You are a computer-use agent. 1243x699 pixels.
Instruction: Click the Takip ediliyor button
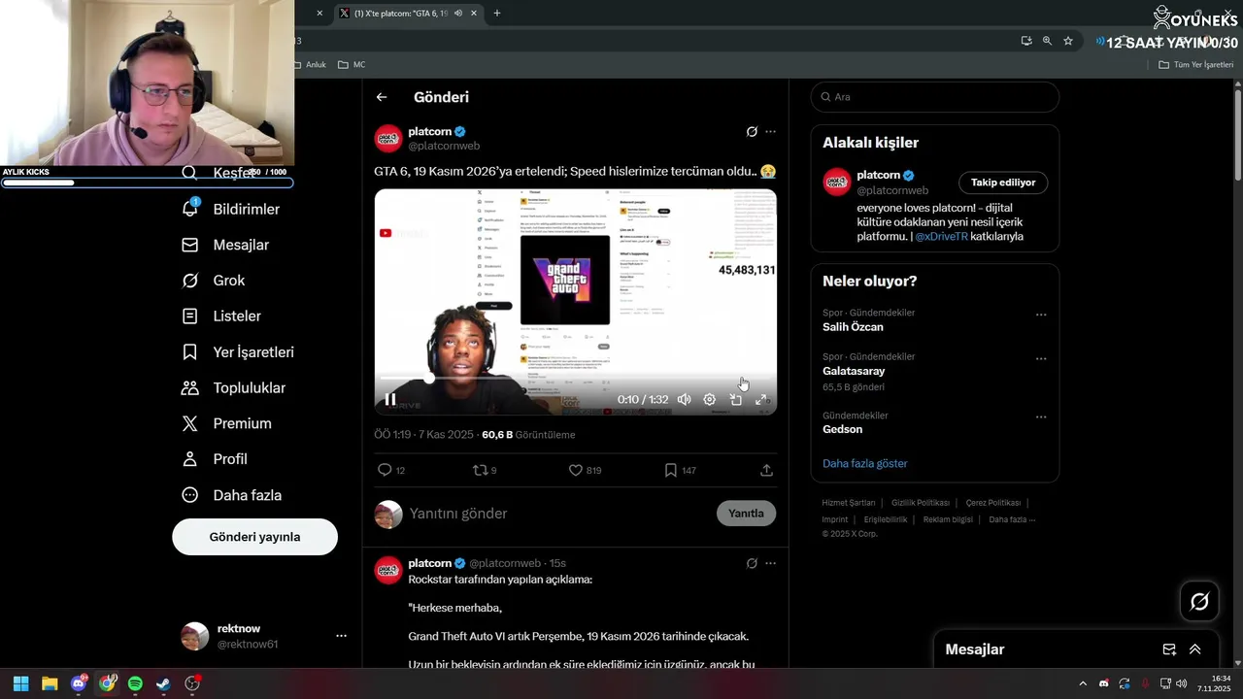click(x=1003, y=183)
